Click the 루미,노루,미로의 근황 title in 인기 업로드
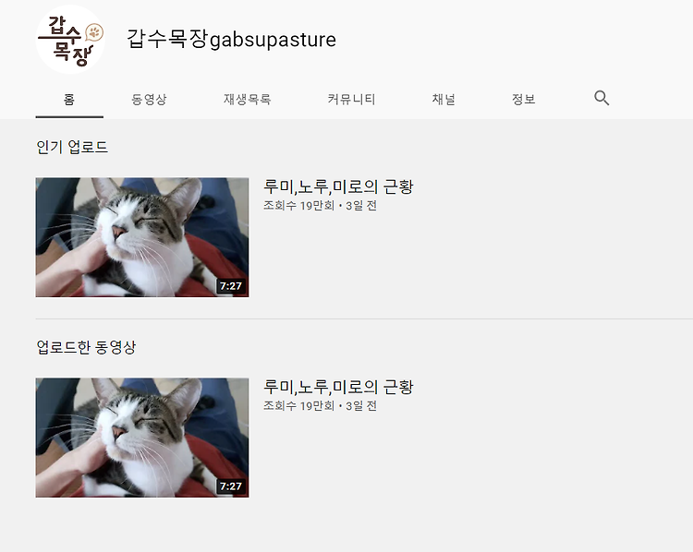 coord(338,186)
